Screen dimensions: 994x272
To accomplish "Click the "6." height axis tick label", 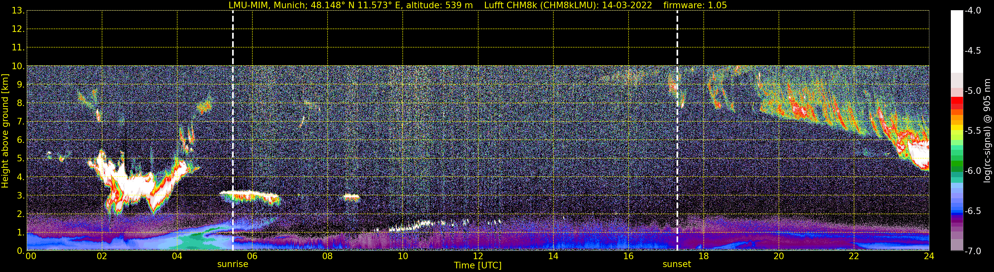I will 20,140.
